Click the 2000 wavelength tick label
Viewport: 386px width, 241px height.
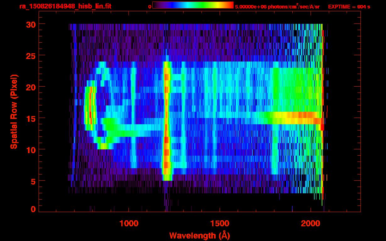coord(310,223)
